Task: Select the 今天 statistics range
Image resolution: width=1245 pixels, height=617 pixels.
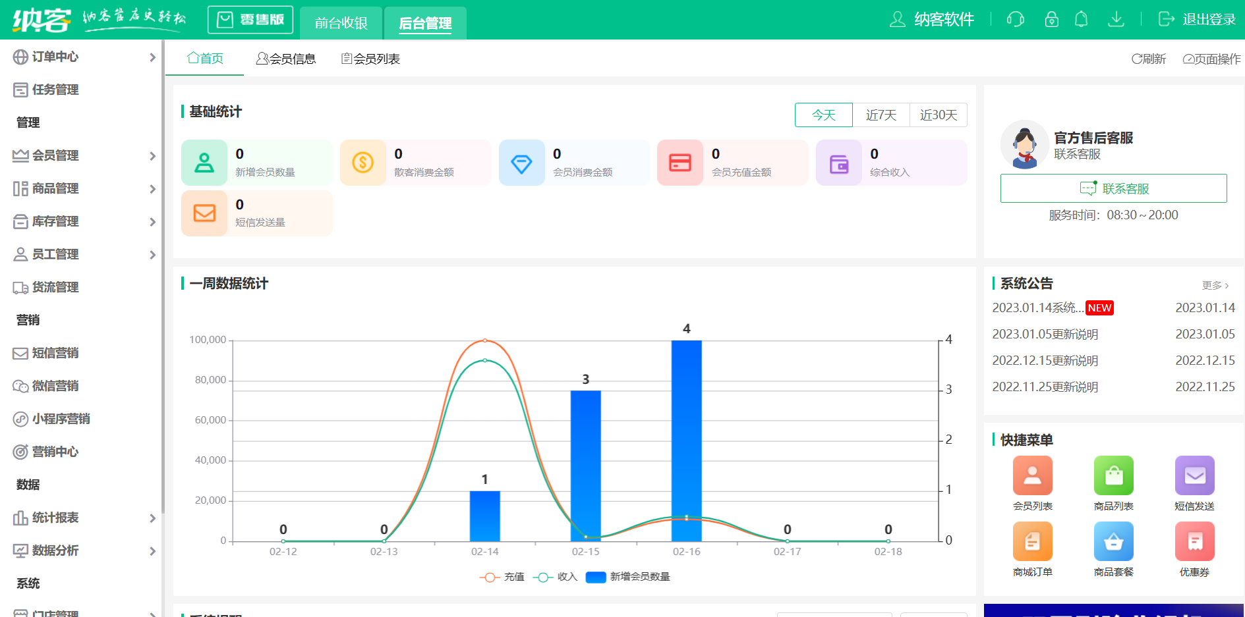Action: coord(823,115)
